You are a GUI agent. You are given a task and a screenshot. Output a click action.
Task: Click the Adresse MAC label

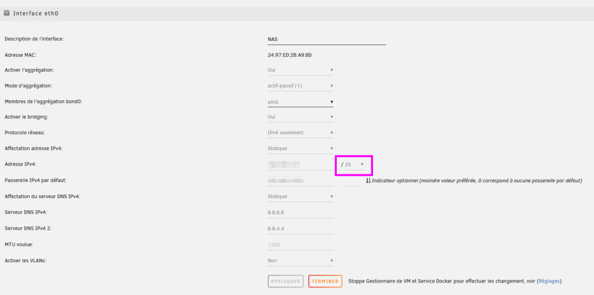pos(20,55)
